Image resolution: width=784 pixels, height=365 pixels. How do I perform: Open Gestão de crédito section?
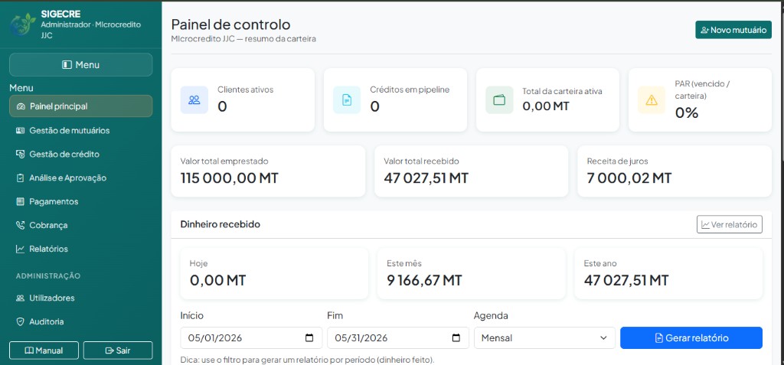(x=81, y=154)
